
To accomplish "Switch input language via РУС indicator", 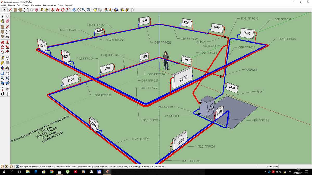I will pyautogui.click(x=289, y=172).
